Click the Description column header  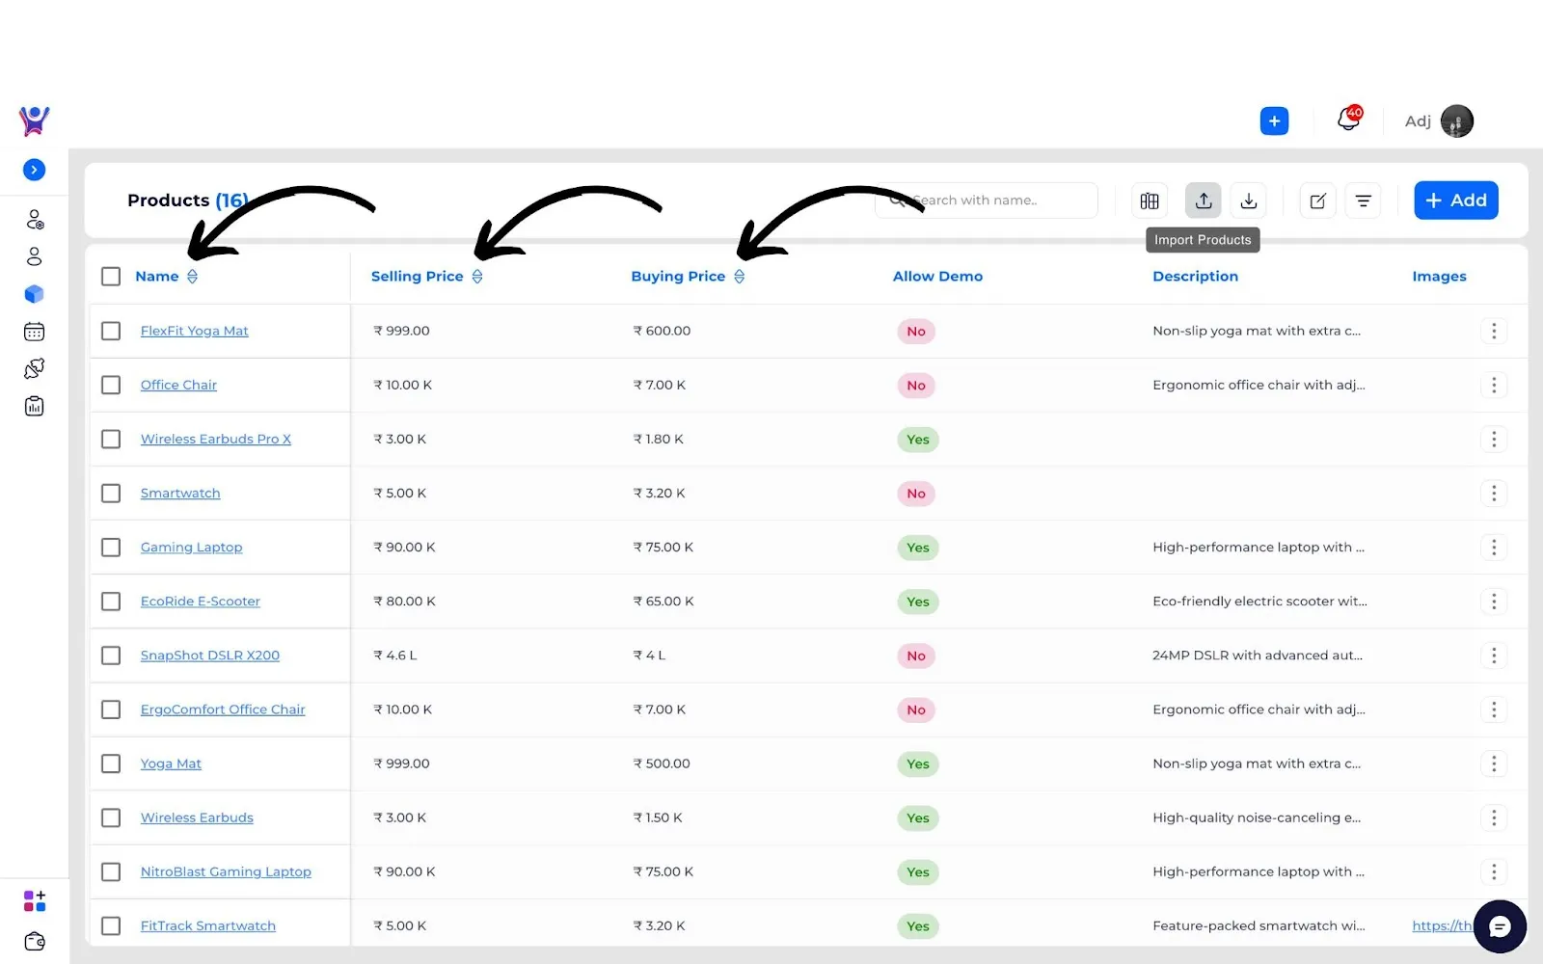[1195, 277]
